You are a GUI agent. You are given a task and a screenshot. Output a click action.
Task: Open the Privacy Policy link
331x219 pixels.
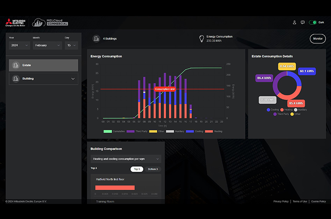click(x=281, y=201)
